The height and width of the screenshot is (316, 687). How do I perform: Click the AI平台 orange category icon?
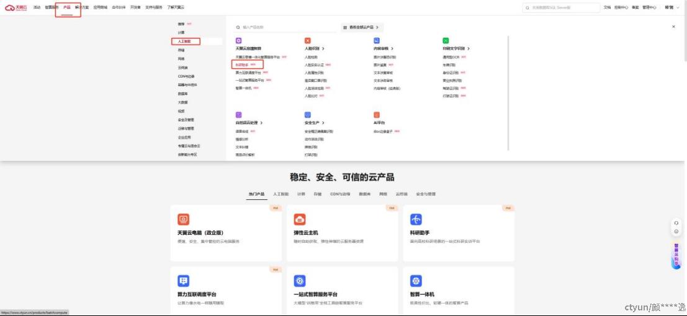[x=377, y=115]
